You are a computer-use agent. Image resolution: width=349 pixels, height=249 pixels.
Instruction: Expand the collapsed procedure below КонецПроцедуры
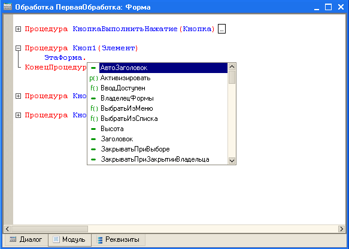[18, 96]
